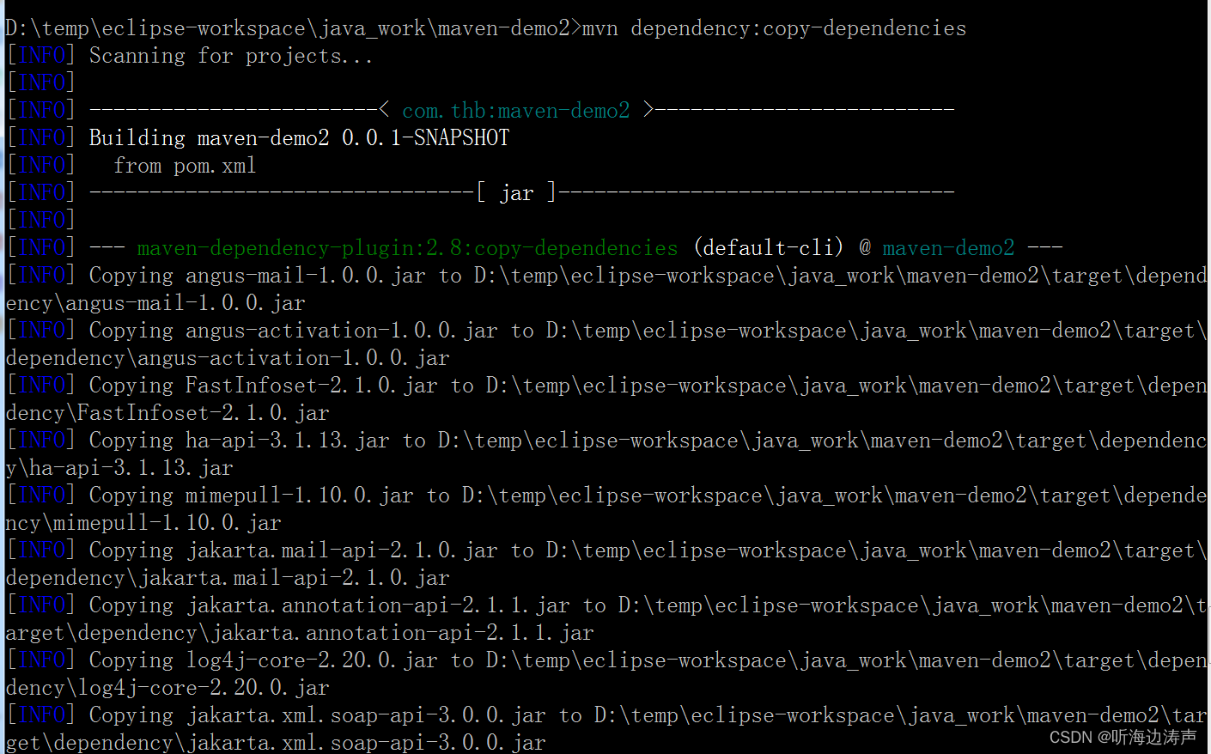Click "Copying log4j-core-2.20.0.jar" text
This screenshot has height=754, width=1211.
click(263, 660)
